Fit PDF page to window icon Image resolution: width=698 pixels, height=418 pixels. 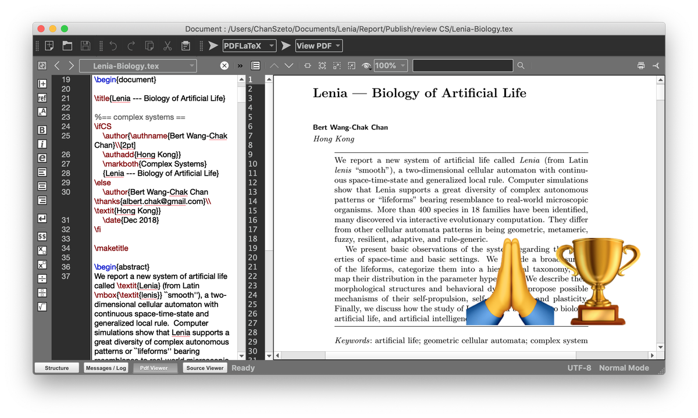(x=322, y=66)
